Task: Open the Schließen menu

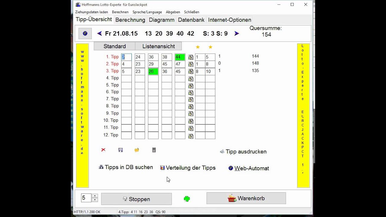Action: (191, 12)
